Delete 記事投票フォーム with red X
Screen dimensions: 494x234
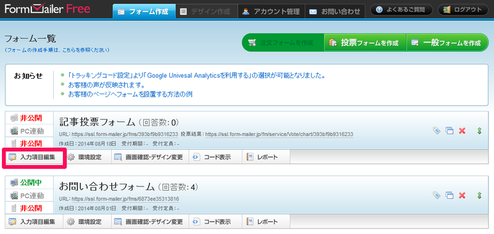(x=463, y=131)
